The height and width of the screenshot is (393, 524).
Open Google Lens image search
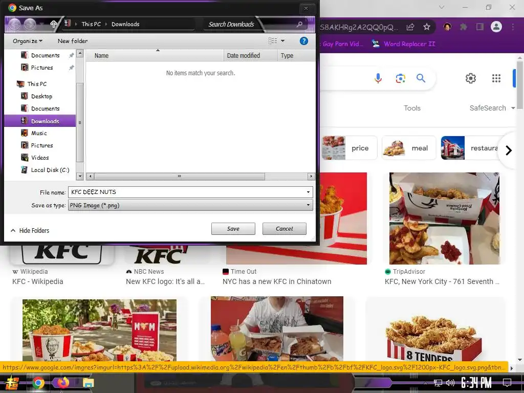point(400,78)
